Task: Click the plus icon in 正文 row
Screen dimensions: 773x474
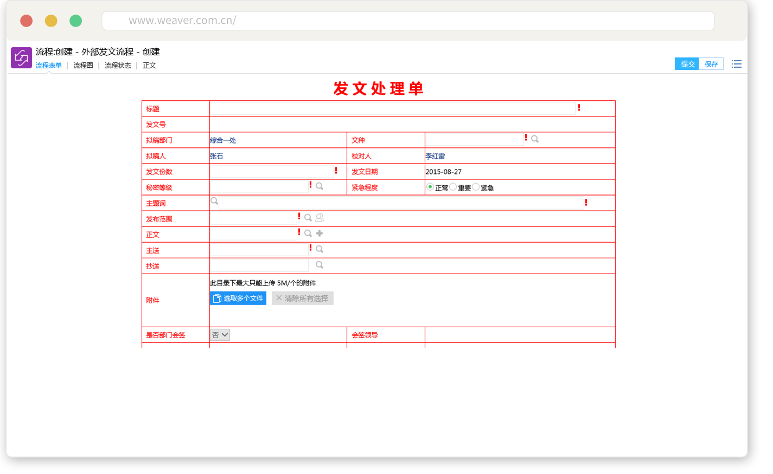Action: pos(320,233)
